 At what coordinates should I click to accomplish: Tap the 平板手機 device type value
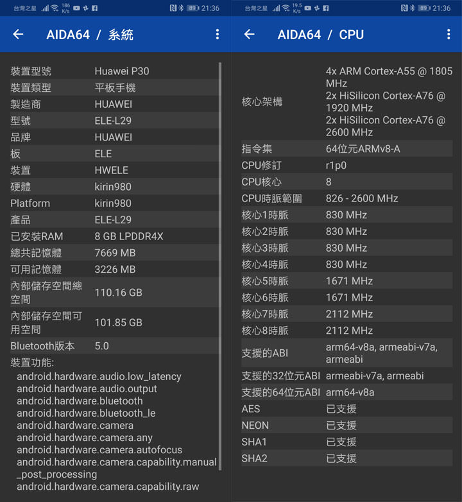point(116,87)
